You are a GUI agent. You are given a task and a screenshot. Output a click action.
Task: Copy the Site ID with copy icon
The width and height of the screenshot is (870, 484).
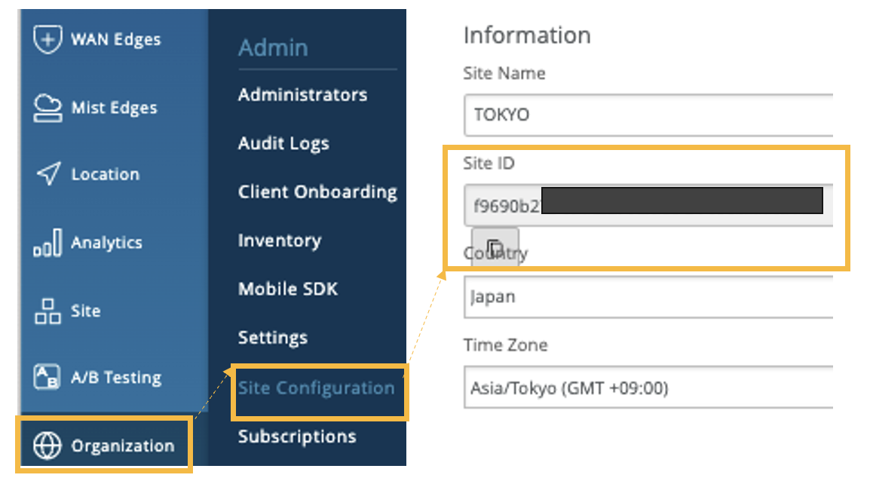[x=495, y=247]
